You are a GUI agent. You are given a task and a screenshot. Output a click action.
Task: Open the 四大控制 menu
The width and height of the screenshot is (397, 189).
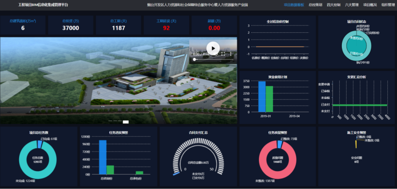333,5
